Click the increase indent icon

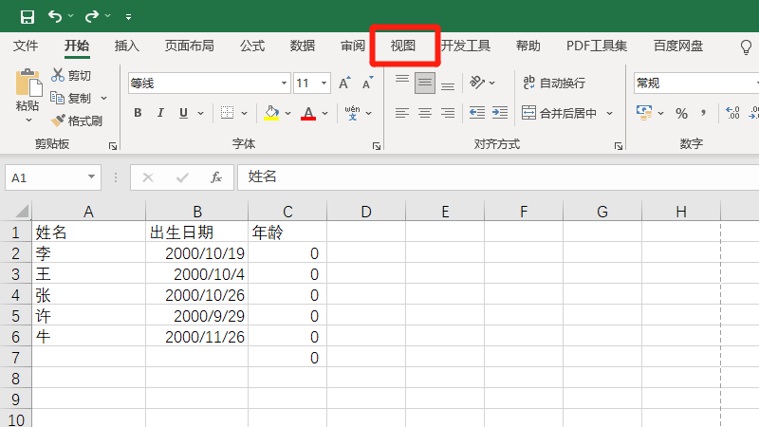point(500,113)
